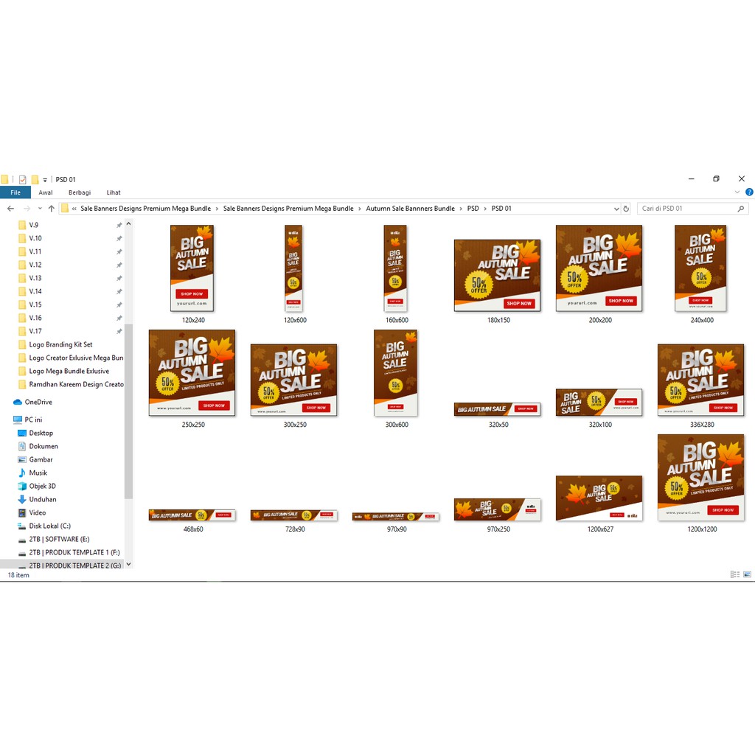
Task: Select PC ini in navigation pane
Action: (x=33, y=420)
